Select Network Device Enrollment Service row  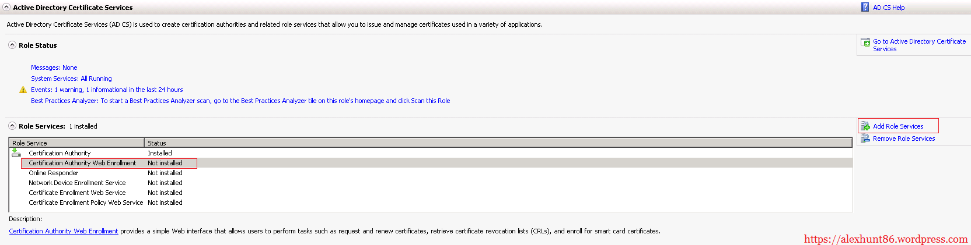pyautogui.click(x=77, y=183)
